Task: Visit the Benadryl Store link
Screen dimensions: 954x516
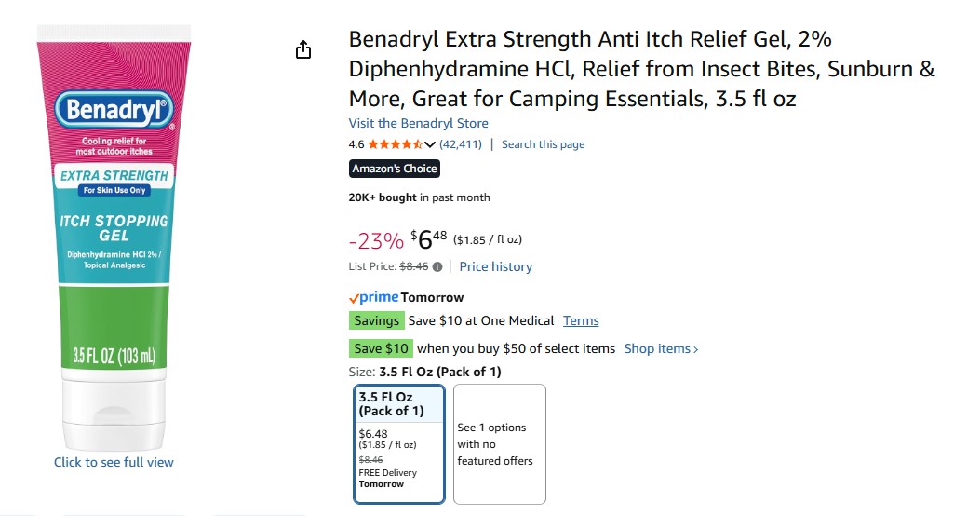Action: coord(418,123)
